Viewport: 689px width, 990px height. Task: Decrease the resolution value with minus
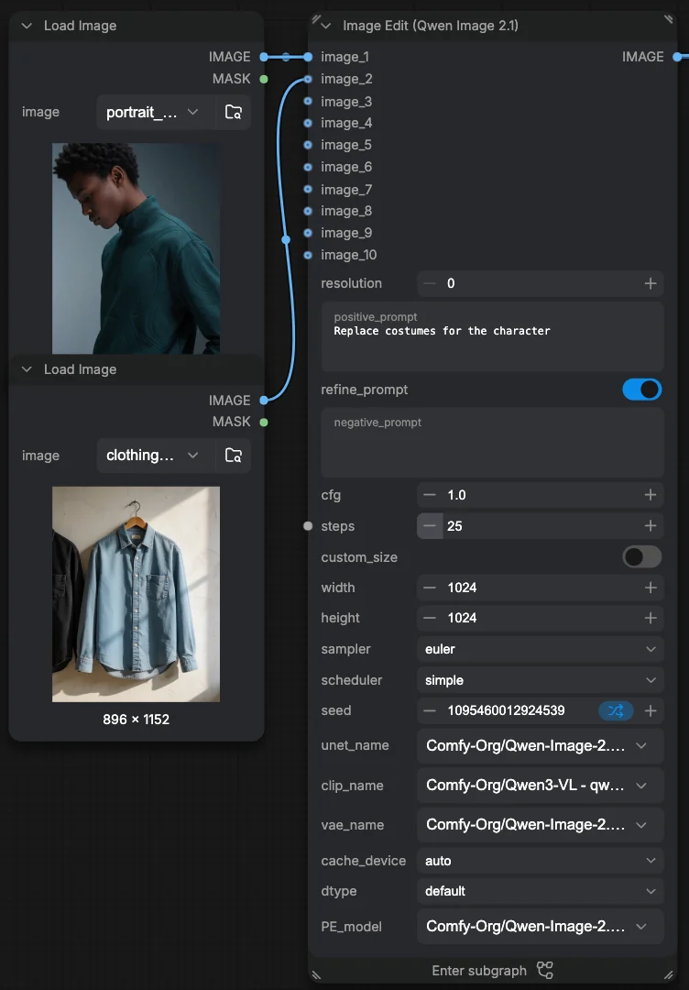(430, 283)
